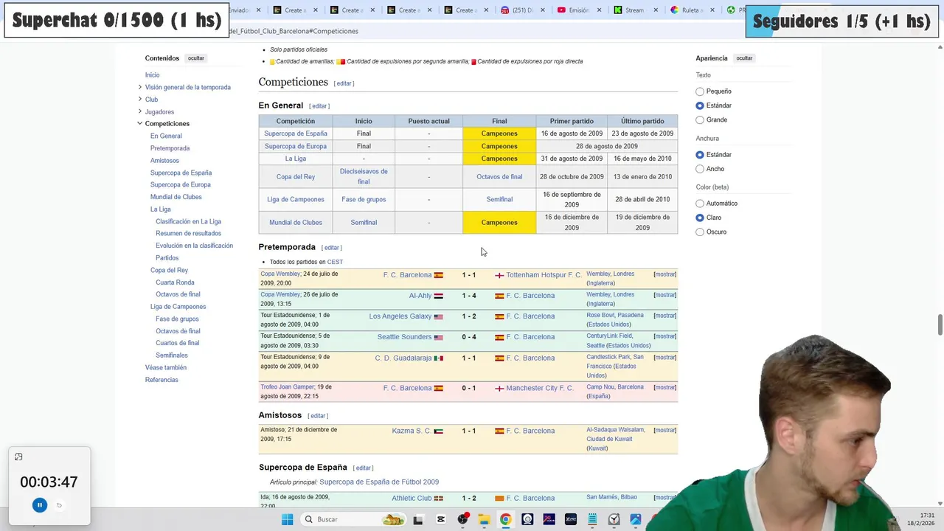The width and height of the screenshot is (944, 531).
Task: Open File Explorer from the taskbar
Action: [x=484, y=519]
